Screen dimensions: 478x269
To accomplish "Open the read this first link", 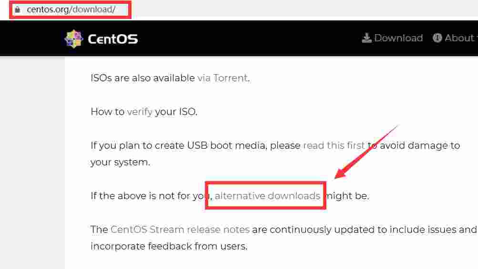I will point(334,145).
